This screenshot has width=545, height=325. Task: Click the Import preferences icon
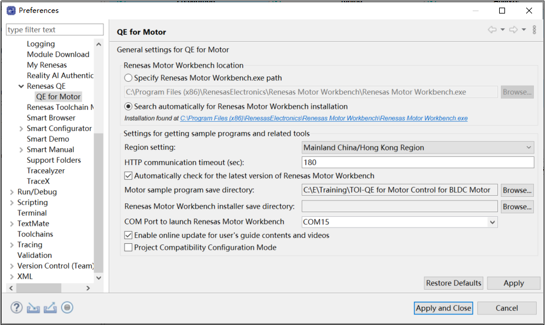point(34,307)
